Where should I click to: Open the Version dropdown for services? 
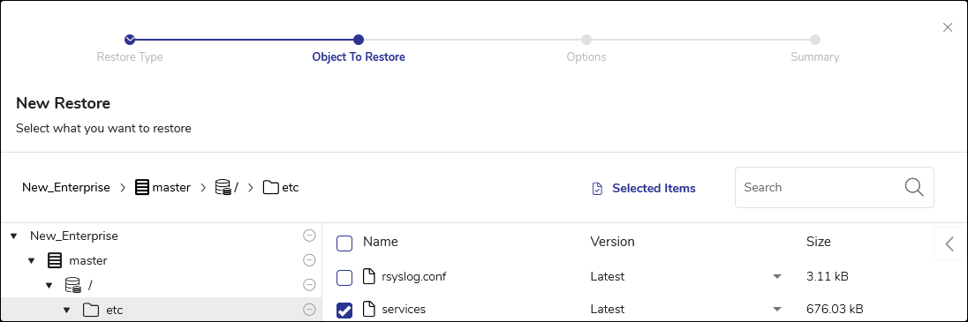(x=777, y=309)
